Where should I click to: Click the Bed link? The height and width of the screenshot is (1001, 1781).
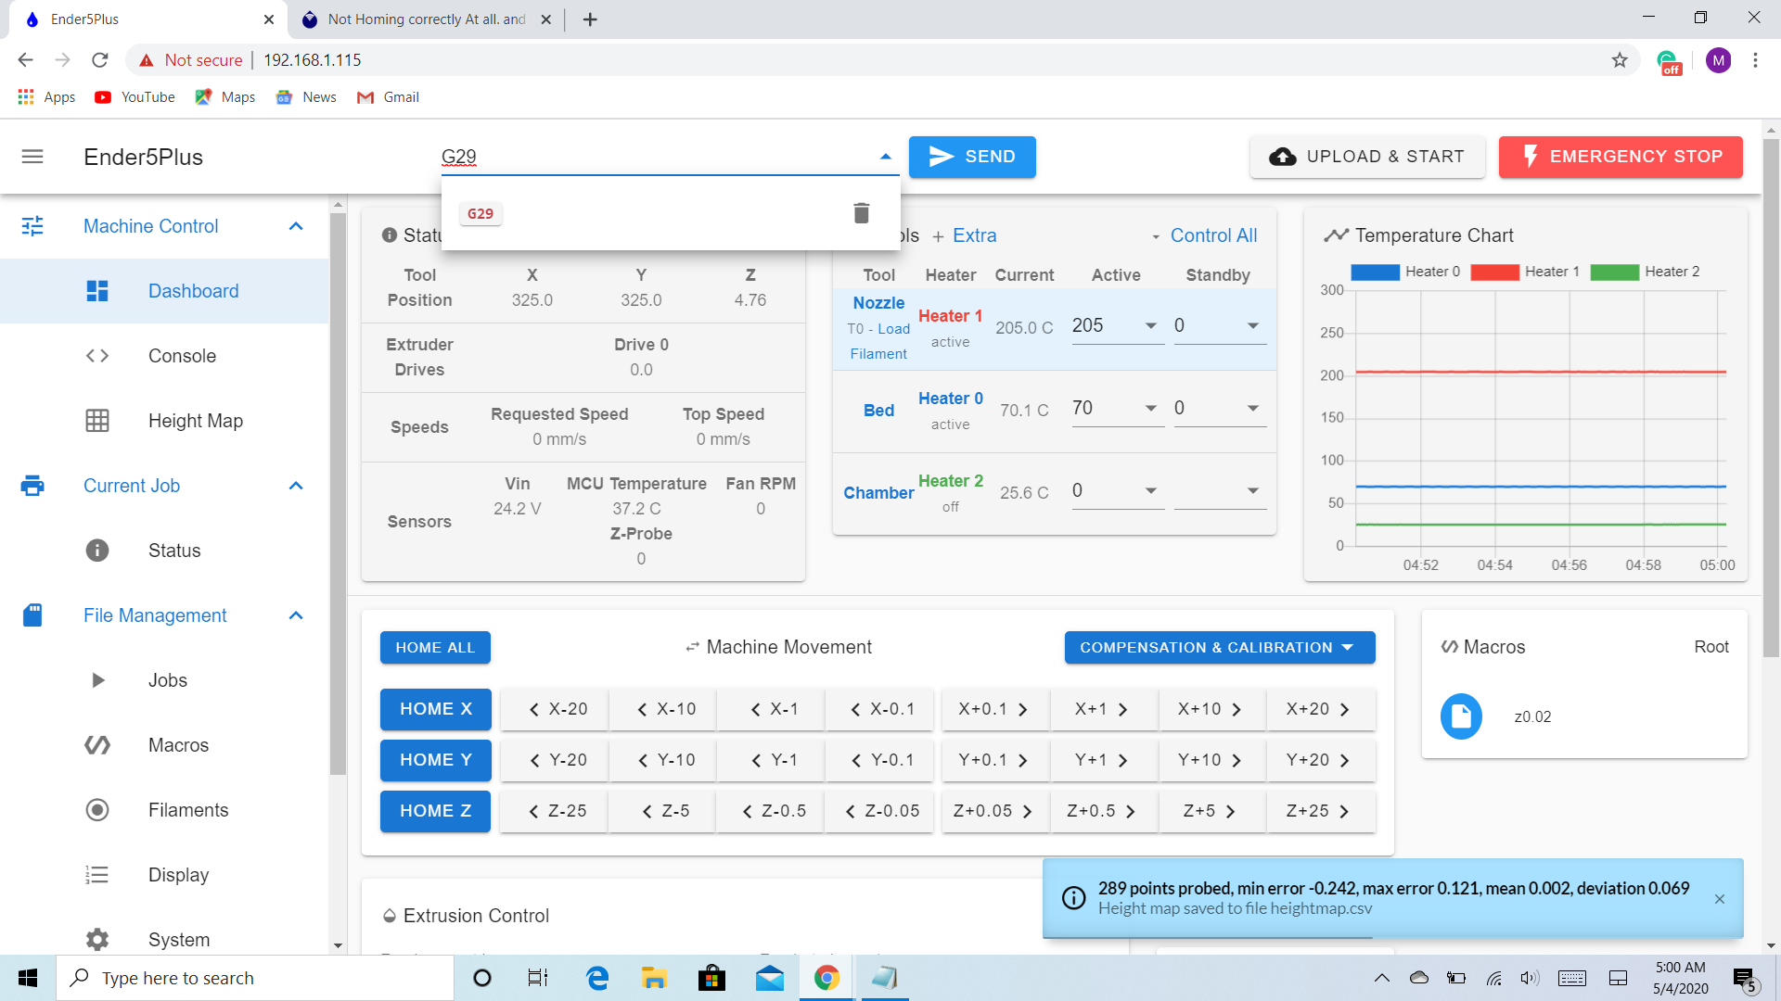(x=878, y=411)
